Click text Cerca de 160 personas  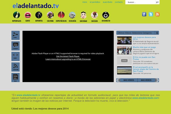coord(142,74)
